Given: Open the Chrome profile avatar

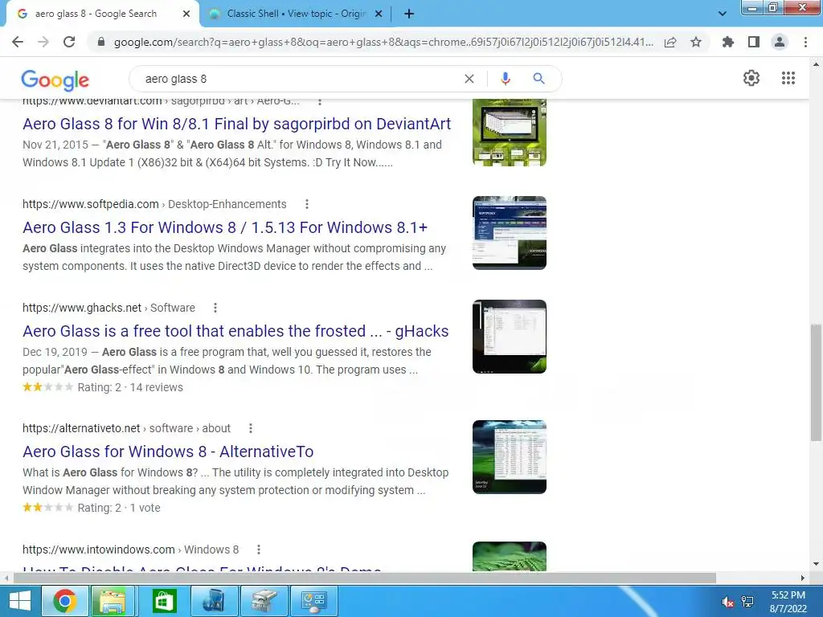Looking at the screenshot, I should tap(780, 42).
